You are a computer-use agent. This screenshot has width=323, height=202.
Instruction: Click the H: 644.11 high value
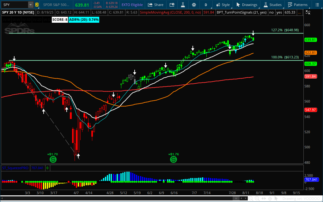[x=82, y=12]
